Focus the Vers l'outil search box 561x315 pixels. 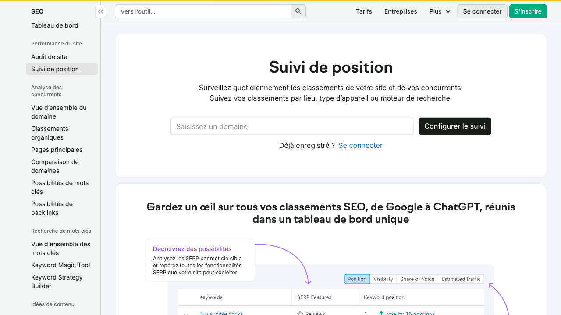(x=203, y=11)
